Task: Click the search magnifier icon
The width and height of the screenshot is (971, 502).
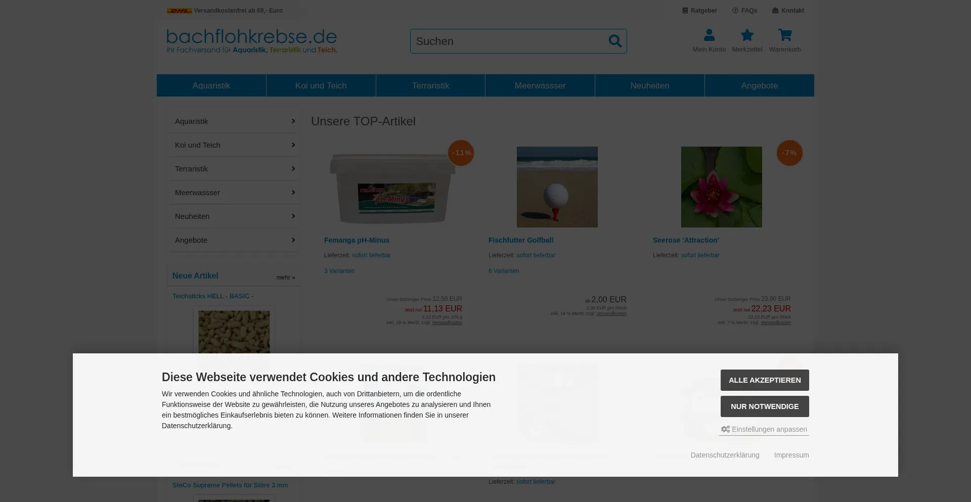Action: point(615,41)
